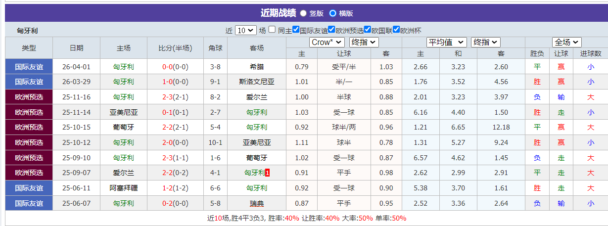608x226 pixels.
Task: Click the 进球数 column header
Action: (x=591, y=53)
